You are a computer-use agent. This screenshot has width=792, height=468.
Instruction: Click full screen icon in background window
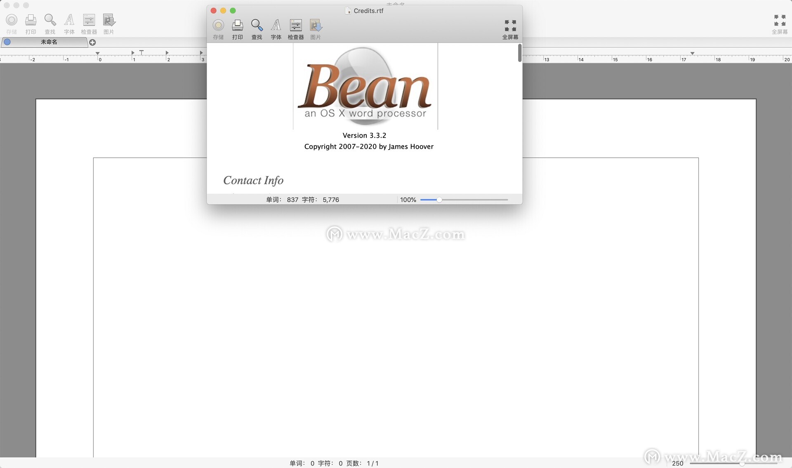click(x=780, y=20)
